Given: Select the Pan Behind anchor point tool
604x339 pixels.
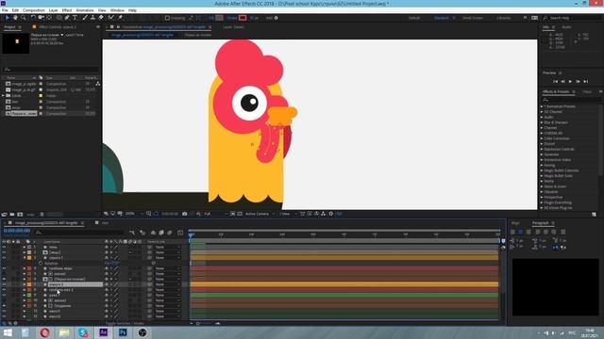Looking at the screenshot, I should click(49, 18).
